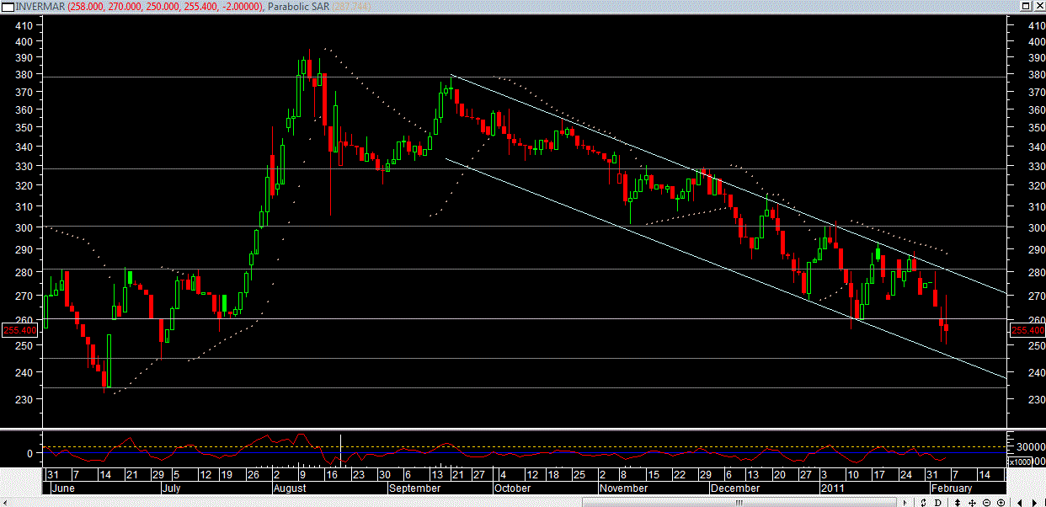The image size is (1046, 507).
Task: Click the refresh chart icon
Action: (x=924, y=503)
